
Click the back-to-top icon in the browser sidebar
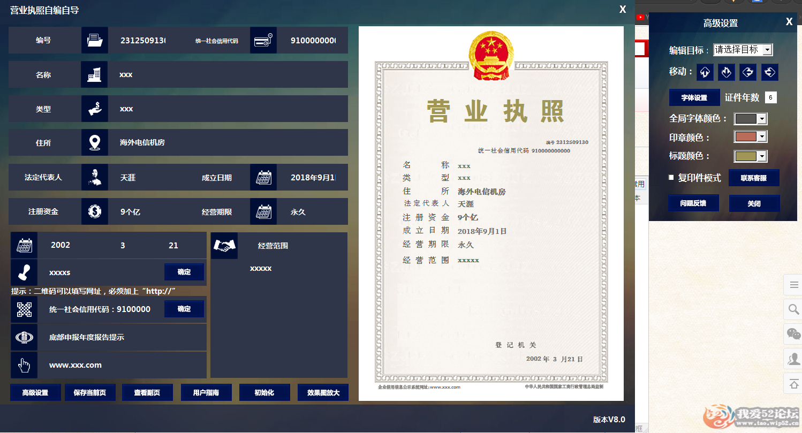pyautogui.click(x=793, y=383)
